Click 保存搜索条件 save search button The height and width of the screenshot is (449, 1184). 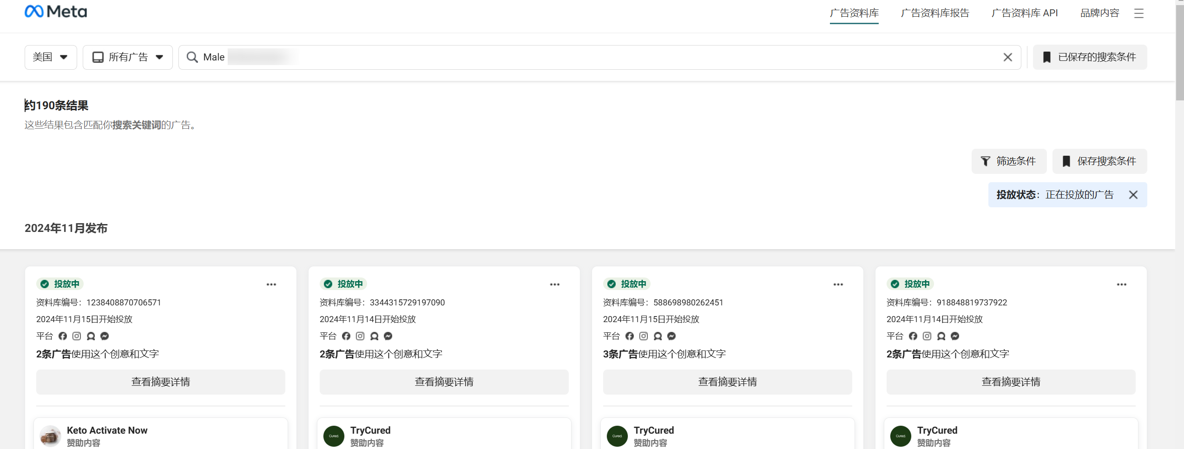click(x=1099, y=161)
